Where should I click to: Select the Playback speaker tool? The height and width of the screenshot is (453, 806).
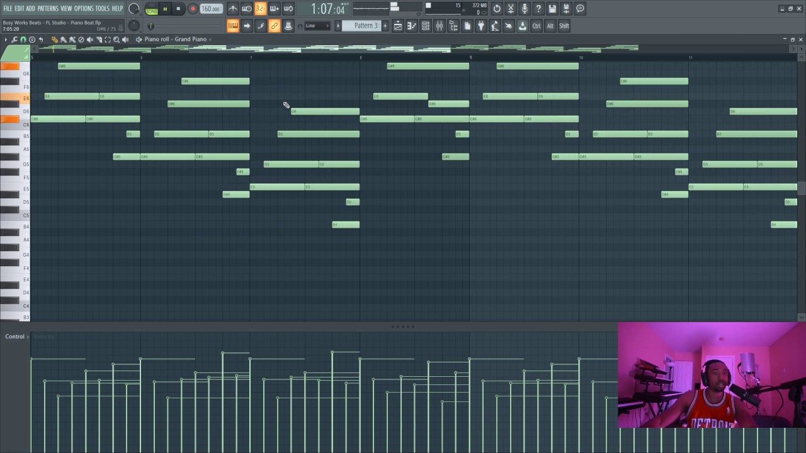coord(125,40)
